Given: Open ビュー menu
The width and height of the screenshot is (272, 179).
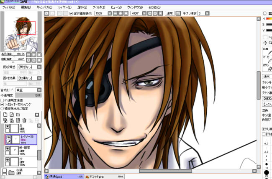Looking at the screenshot, I should [x=116, y=7].
